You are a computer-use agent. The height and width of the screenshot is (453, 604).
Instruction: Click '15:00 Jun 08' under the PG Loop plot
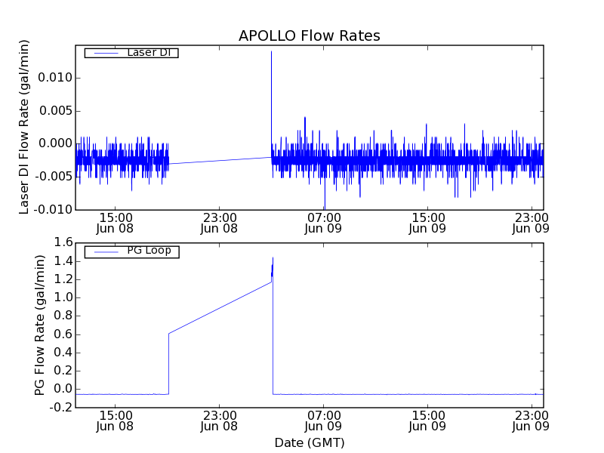[x=115, y=421]
